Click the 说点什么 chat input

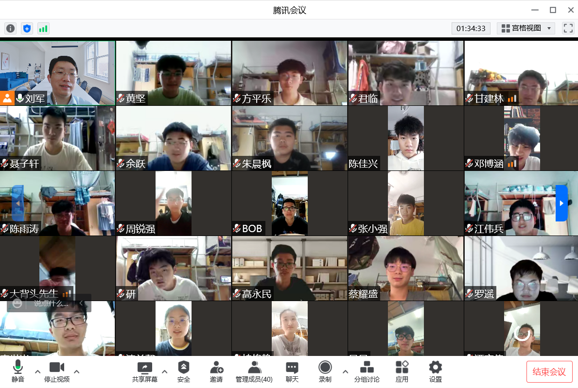[x=51, y=304]
